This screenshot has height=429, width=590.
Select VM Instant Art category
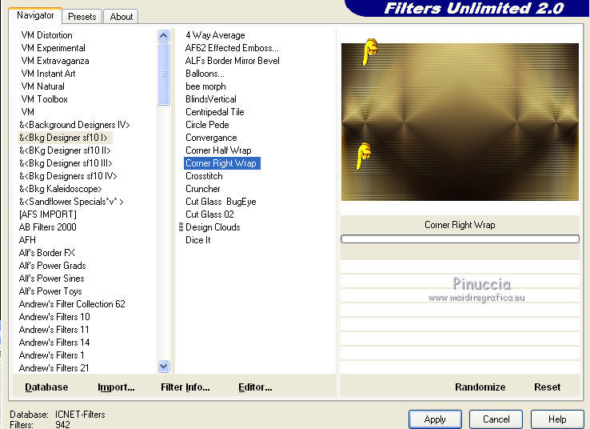coord(48,74)
